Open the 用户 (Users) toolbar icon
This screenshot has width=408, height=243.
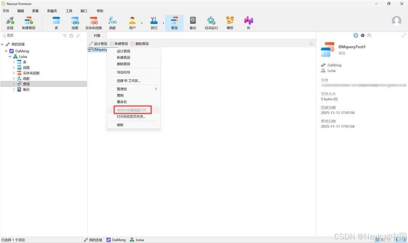tap(132, 23)
